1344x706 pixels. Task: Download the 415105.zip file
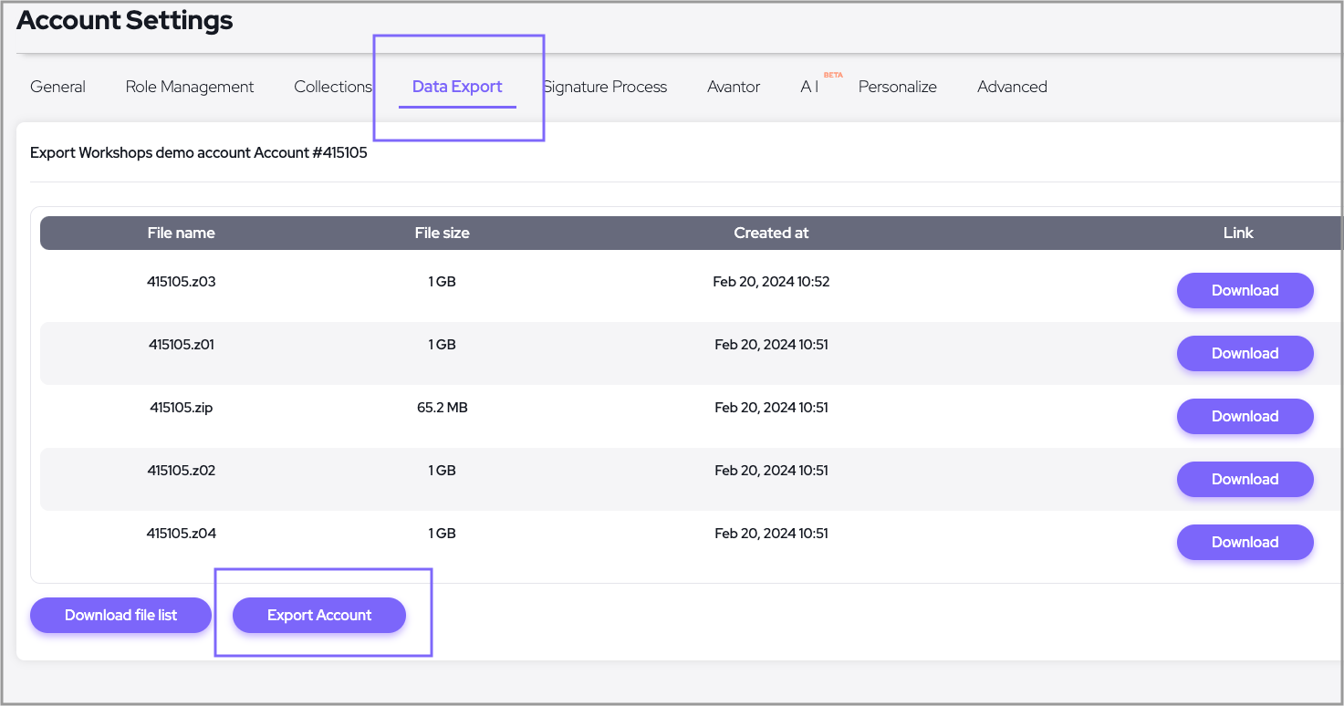(x=1245, y=416)
